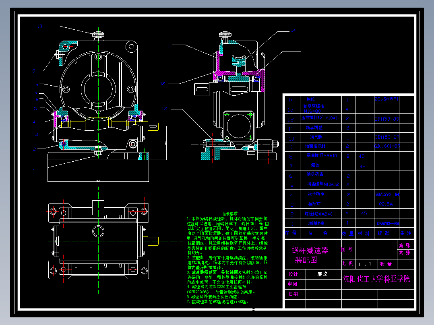Select the '材料' column header

(364, 233)
